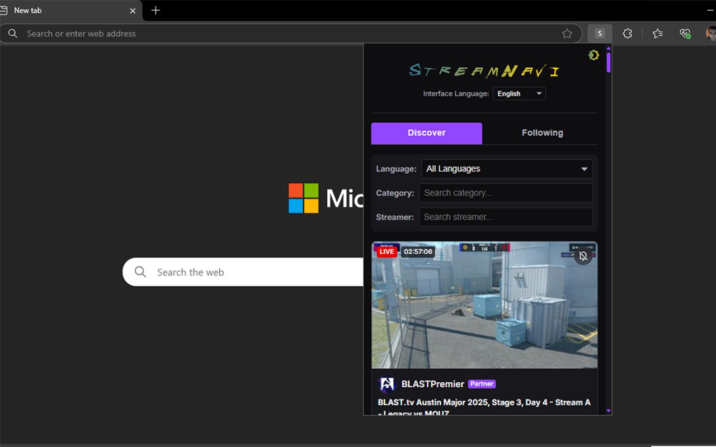Open the browser Extensions puzzle icon

click(x=628, y=34)
